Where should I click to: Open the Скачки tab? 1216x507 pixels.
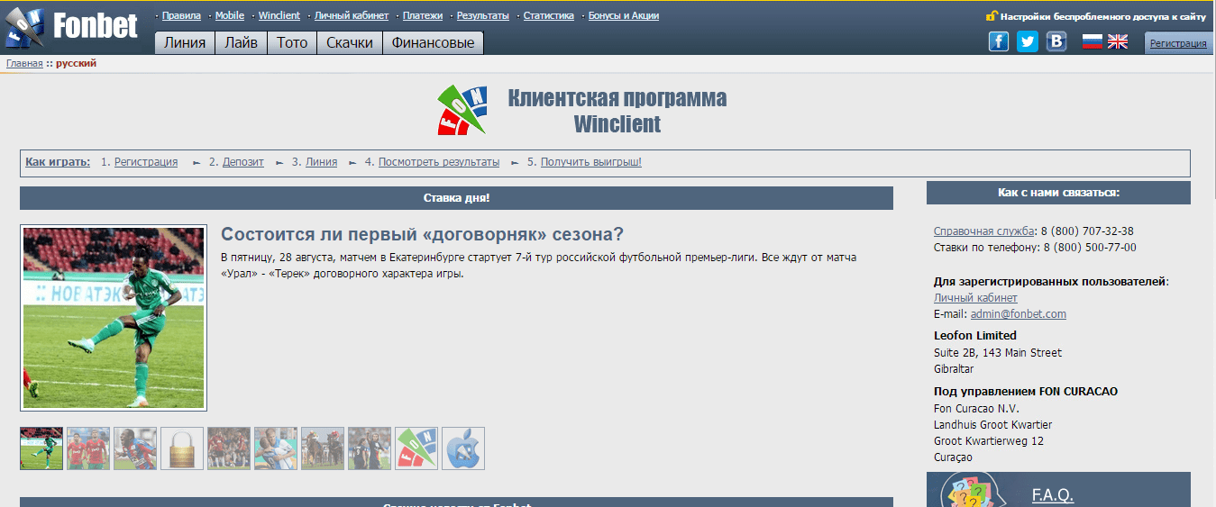click(350, 42)
